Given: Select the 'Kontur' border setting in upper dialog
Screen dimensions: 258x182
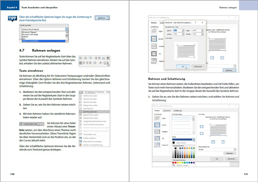Looking at the screenshot, I should coord(154,39).
